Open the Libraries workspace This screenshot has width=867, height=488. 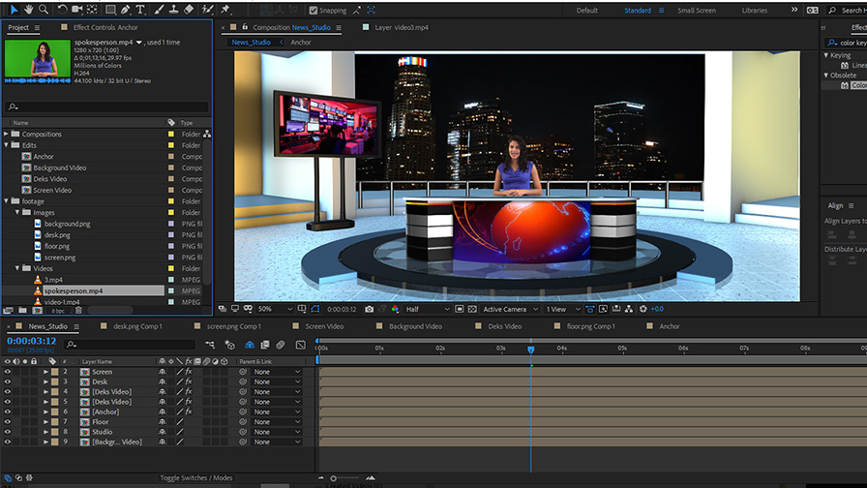coord(755,11)
